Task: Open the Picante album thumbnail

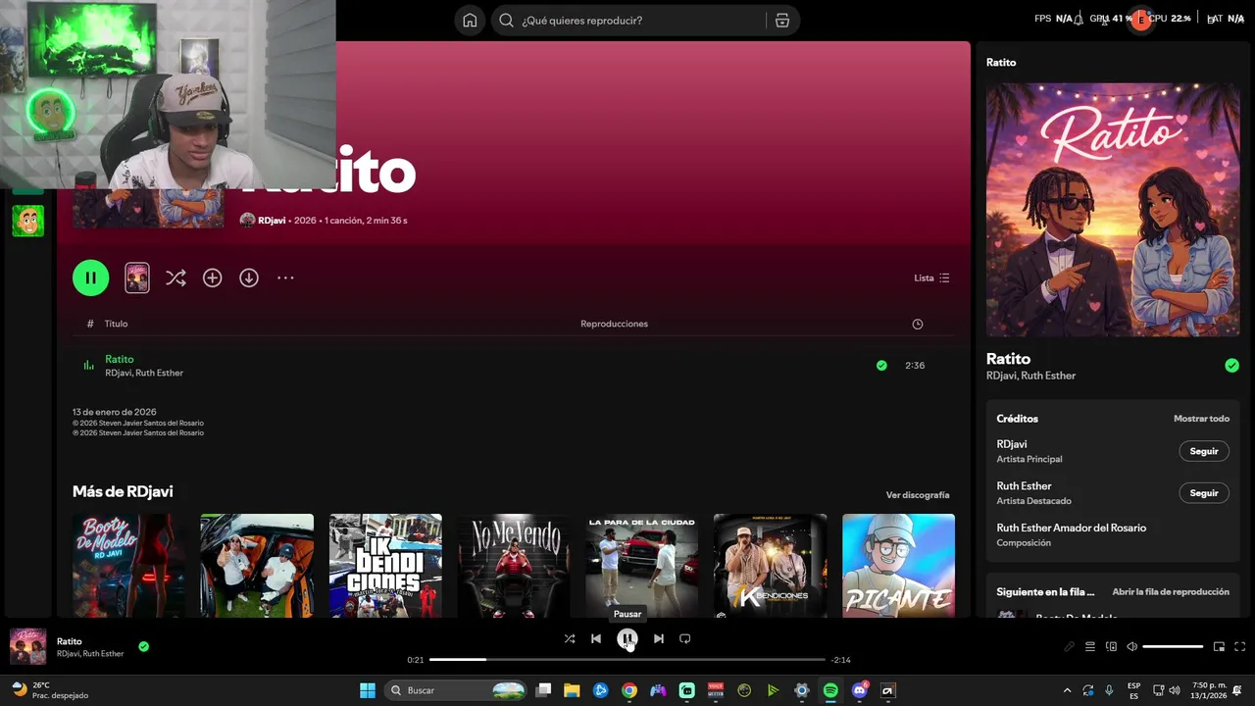Action: pos(898,566)
